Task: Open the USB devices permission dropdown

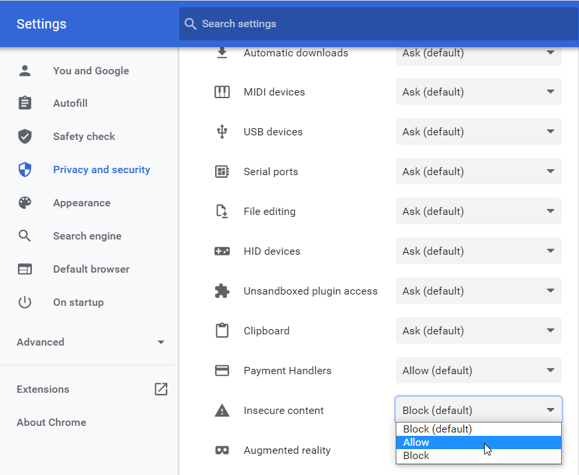Action: click(479, 132)
